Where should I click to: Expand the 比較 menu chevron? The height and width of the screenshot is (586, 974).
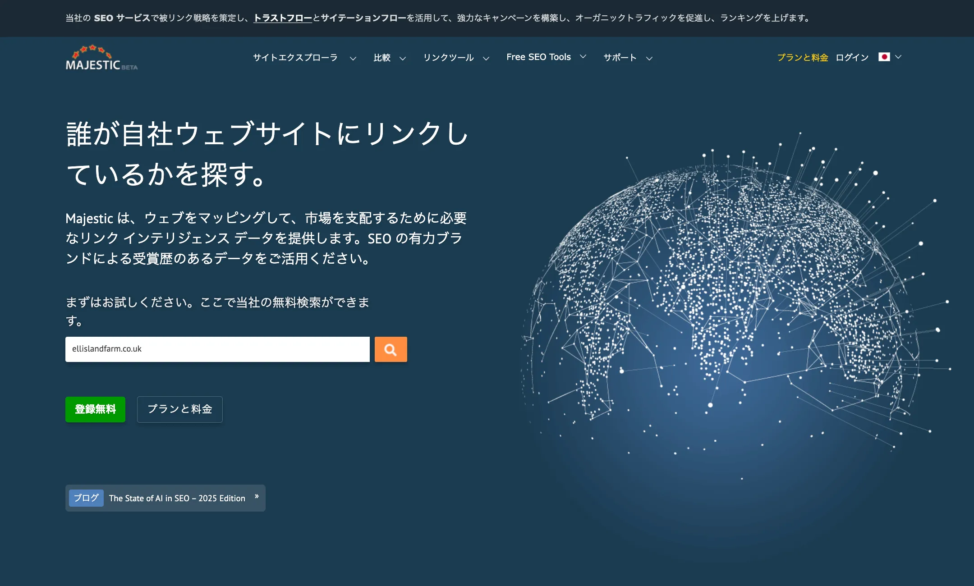403,58
